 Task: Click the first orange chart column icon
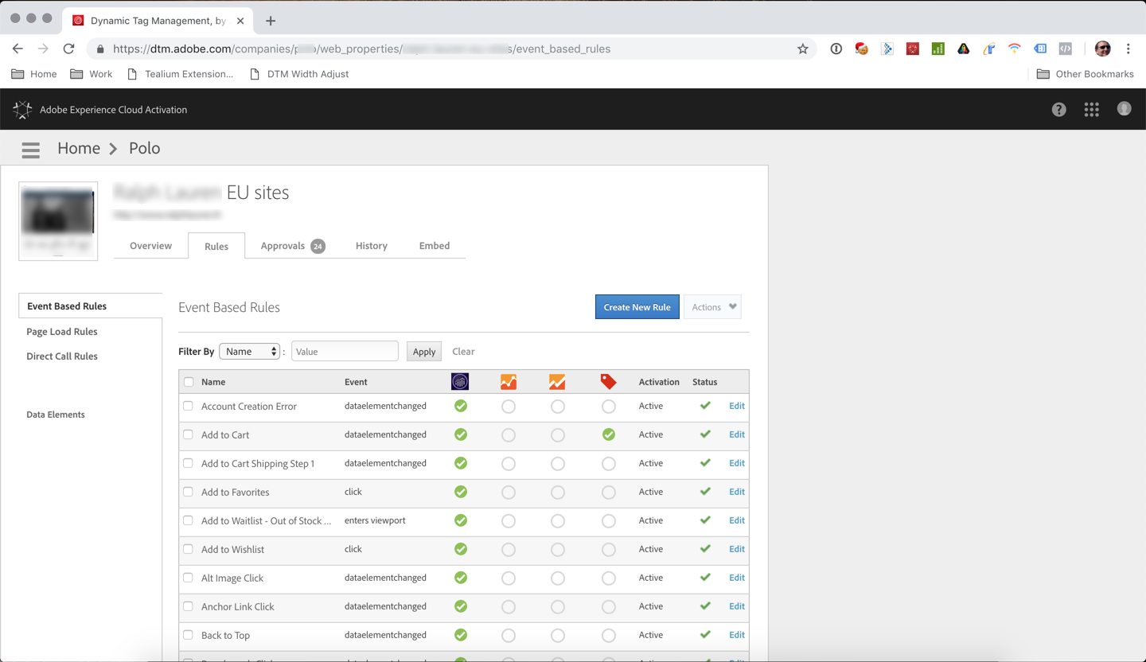(x=509, y=382)
